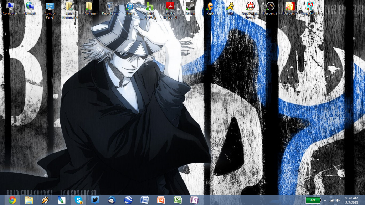Launch the Project64 1.6 emulator

(x=310, y=9)
